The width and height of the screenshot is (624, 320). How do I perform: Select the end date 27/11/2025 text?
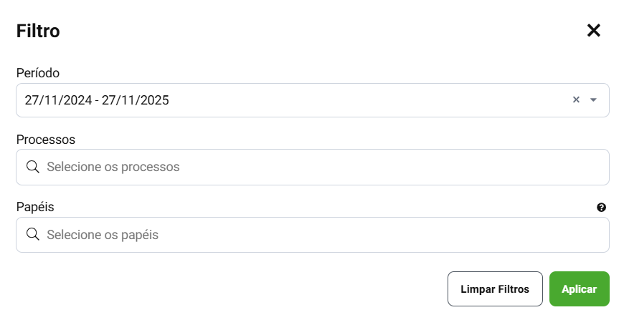pyautogui.click(x=136, y=100)
